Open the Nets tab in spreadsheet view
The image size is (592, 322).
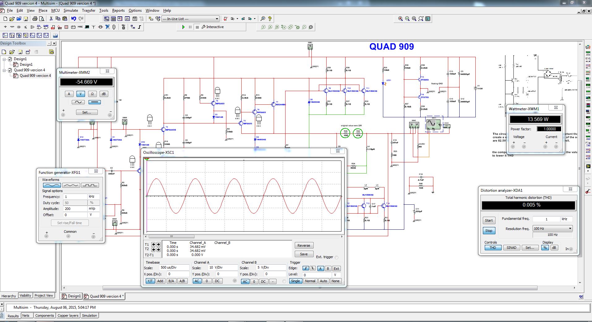[26, 316]
